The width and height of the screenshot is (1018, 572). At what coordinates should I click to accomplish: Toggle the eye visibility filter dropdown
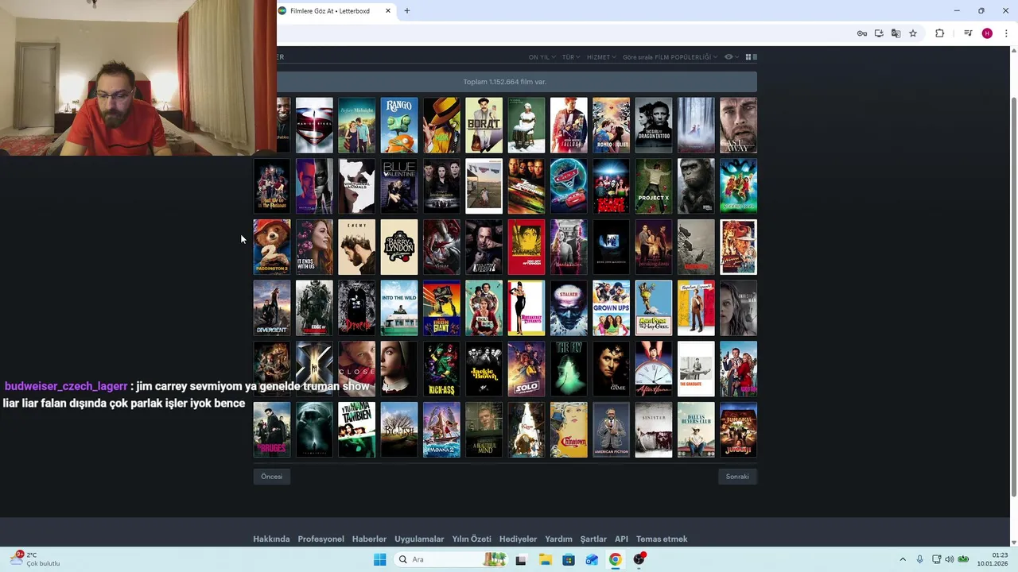731,57
